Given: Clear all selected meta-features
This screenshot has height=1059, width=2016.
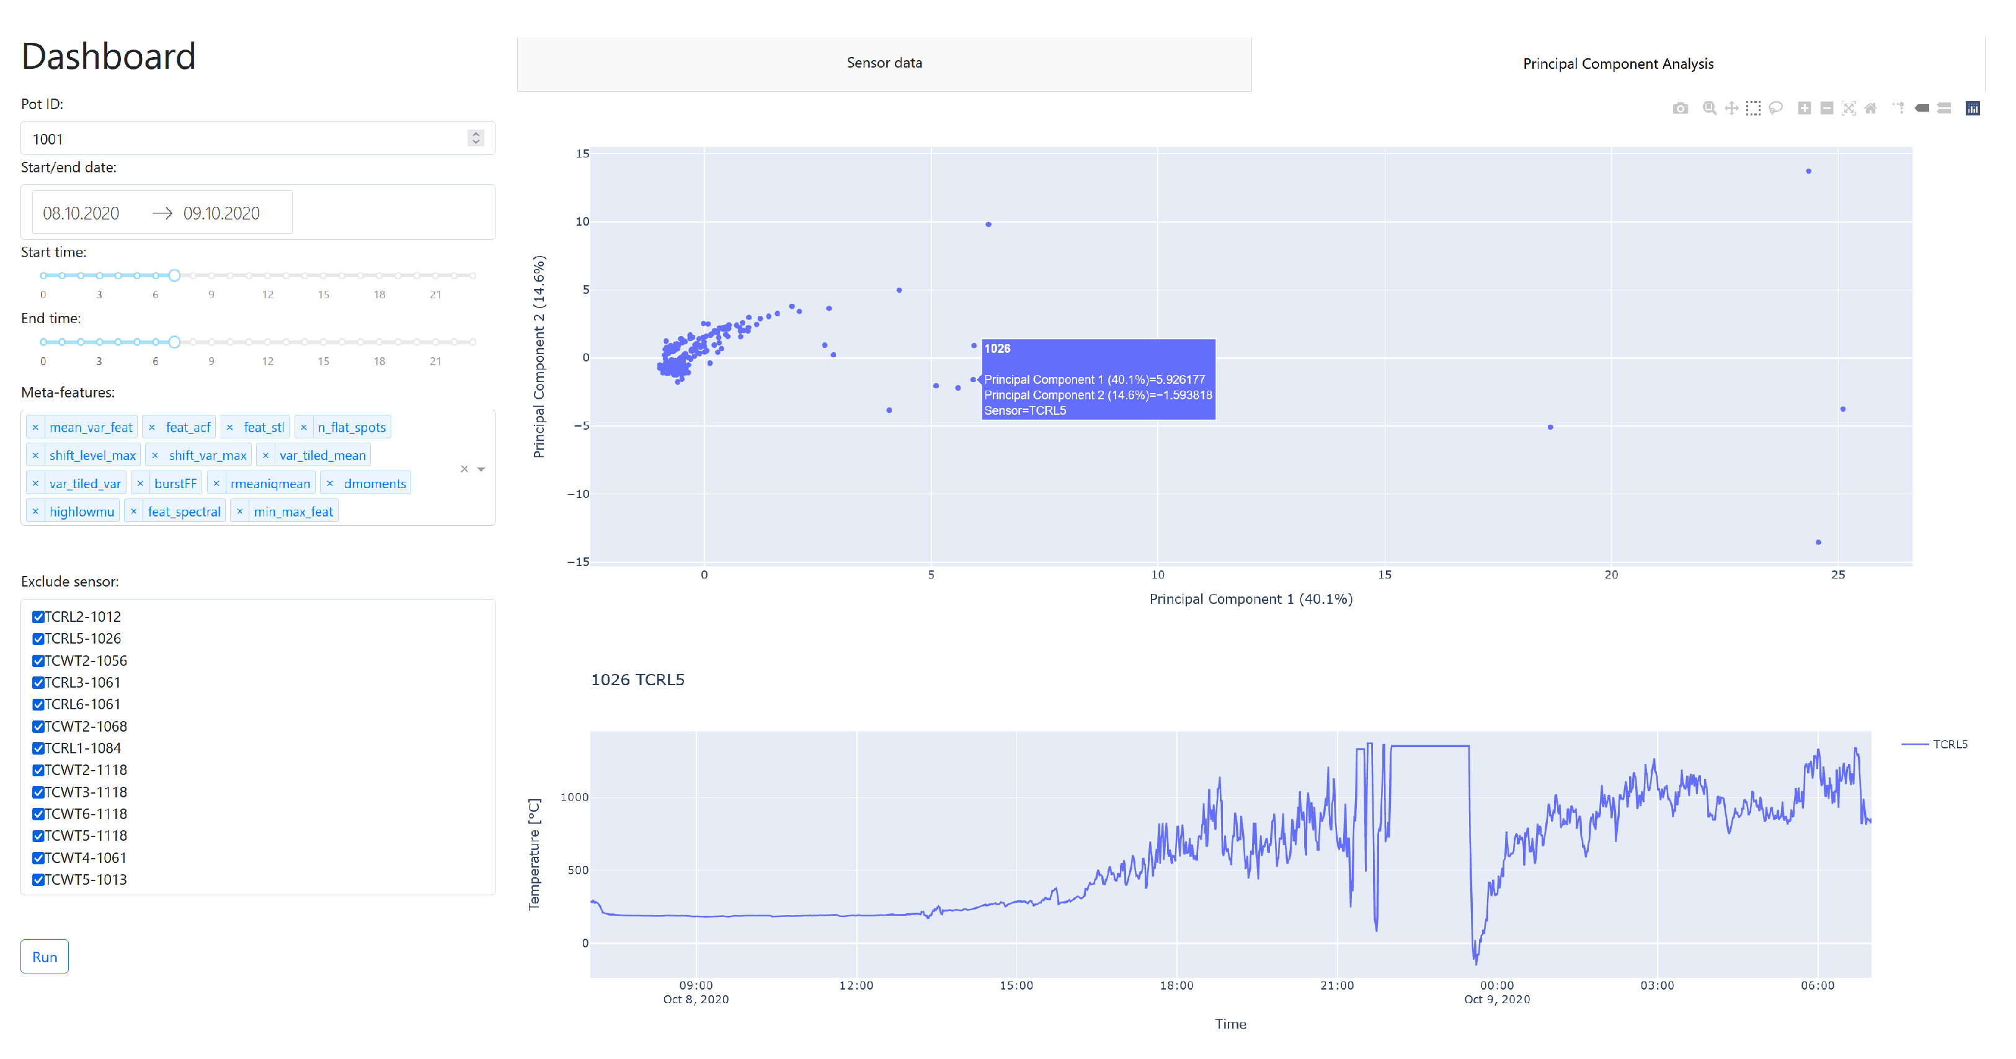Looking at the screenshot, I should pos(464,469).
